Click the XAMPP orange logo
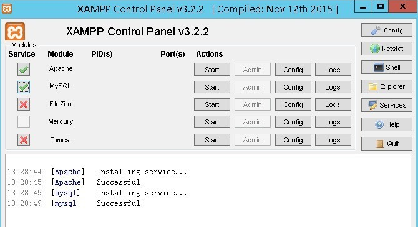Viewport: 418px width, 227px height. (x=15, y=31)
